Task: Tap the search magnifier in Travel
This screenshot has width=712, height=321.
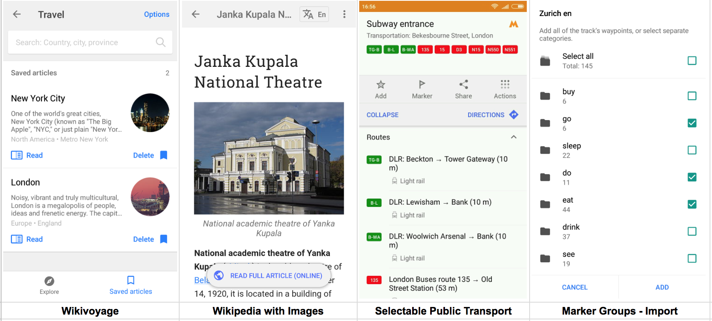Action: pos(160,42)
